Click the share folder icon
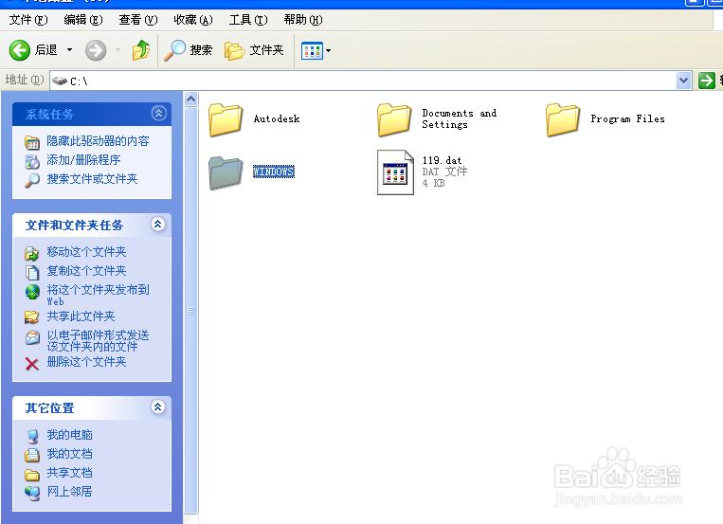 pyautogui.click(x=32, y=316)
